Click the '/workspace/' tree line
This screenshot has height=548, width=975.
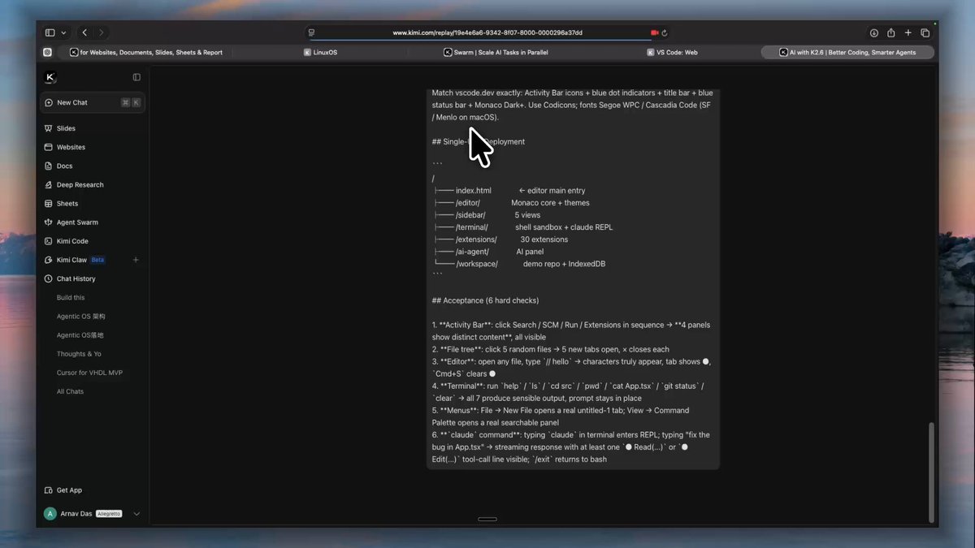[519, 264]
